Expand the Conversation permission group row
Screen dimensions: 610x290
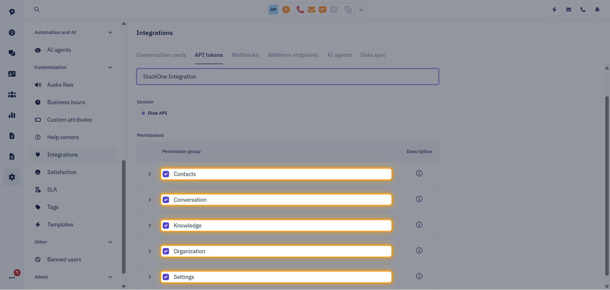tap(150, 200)
